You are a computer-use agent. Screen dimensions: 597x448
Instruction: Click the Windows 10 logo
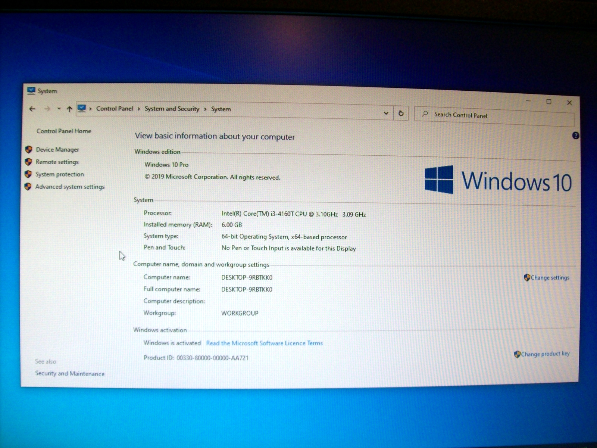(498, 180)
